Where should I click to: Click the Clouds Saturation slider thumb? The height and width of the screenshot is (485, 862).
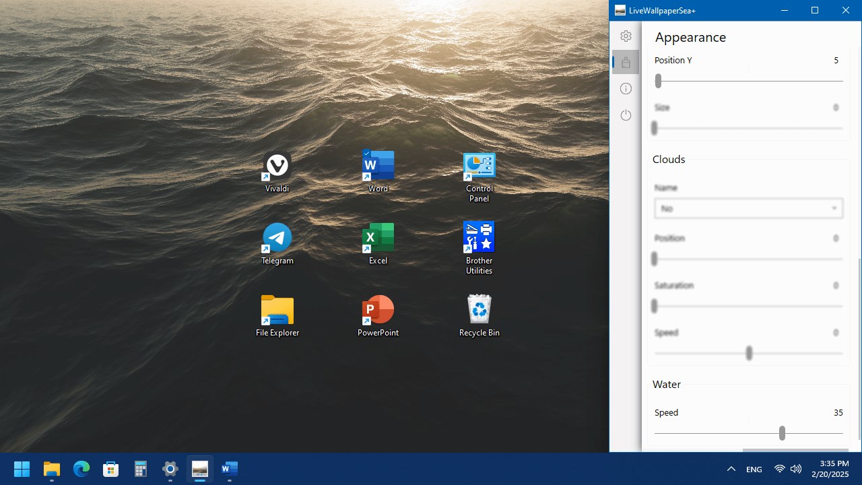[x=654, y=306]
